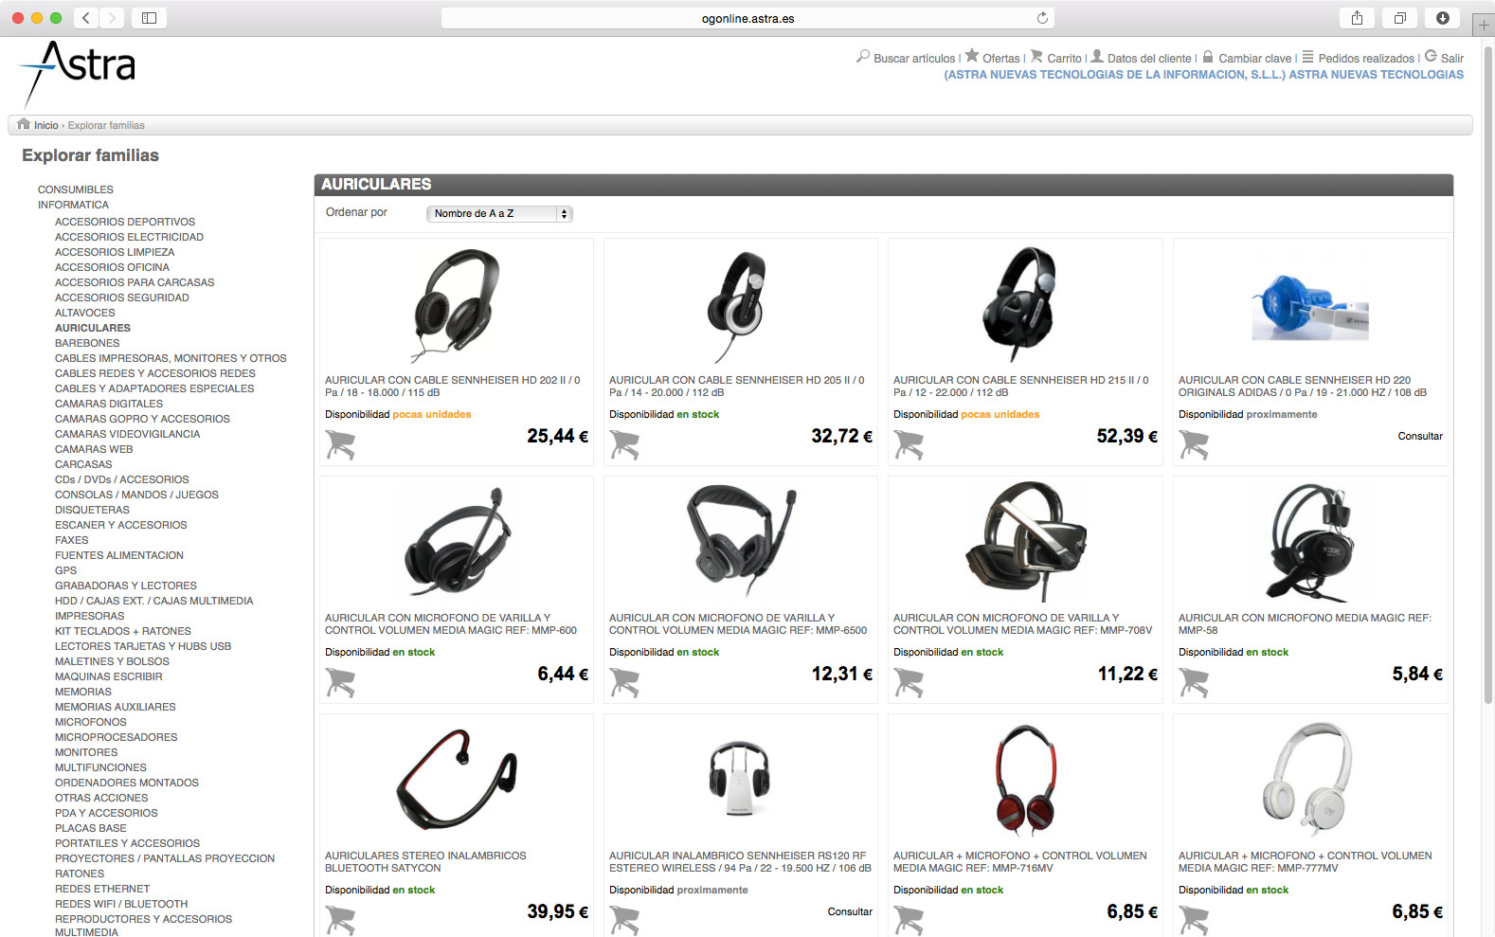The height and width of the screenshot is (937, 1495).
Task: Click the address bar ogonline.astra.es
Action: [747, 18]
